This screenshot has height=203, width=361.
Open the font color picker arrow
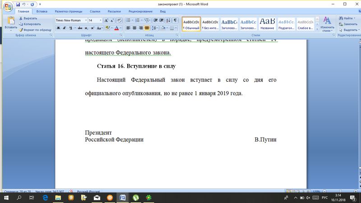point(121,28)
